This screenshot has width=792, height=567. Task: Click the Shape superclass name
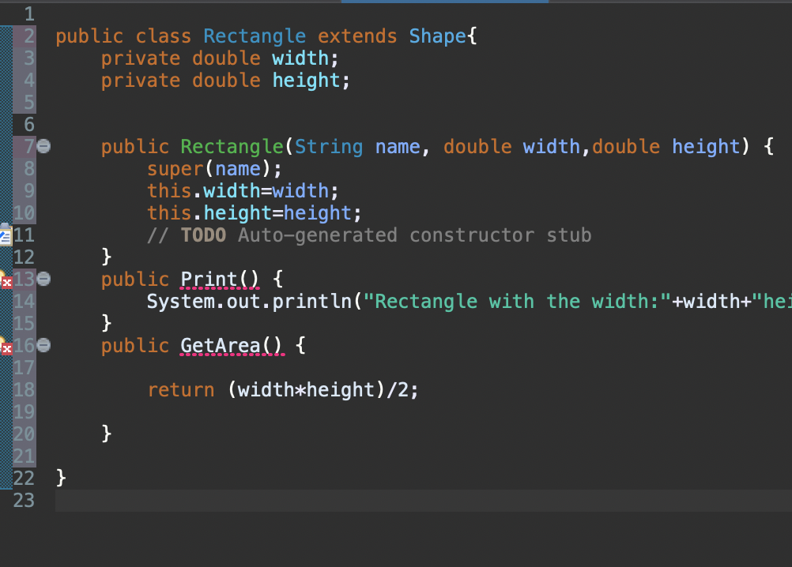pyautogui.click(x=436, y=36)
